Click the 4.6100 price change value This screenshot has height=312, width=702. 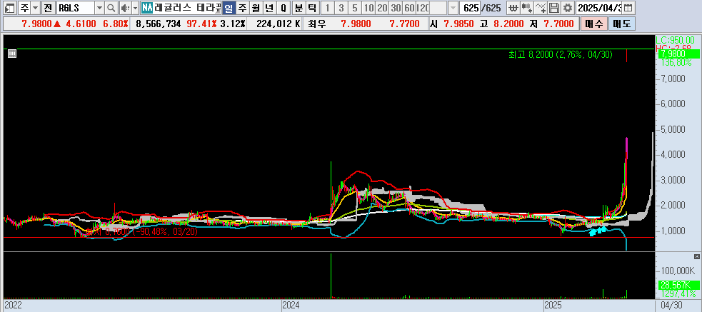pos(81,24)
